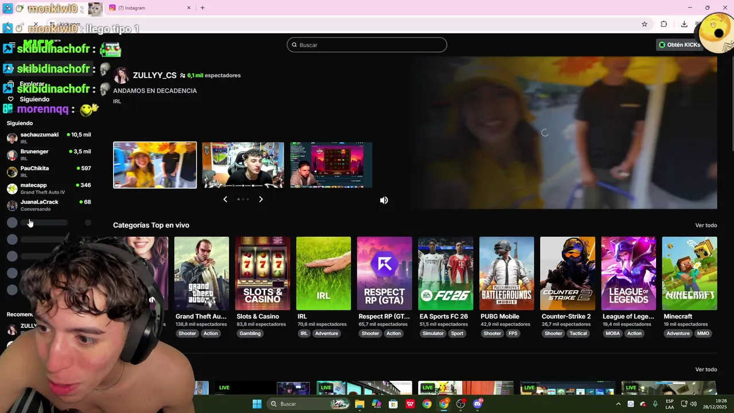Open a new browser tab with plus
This screenshot has width=734, height=413.
(202, 7)
